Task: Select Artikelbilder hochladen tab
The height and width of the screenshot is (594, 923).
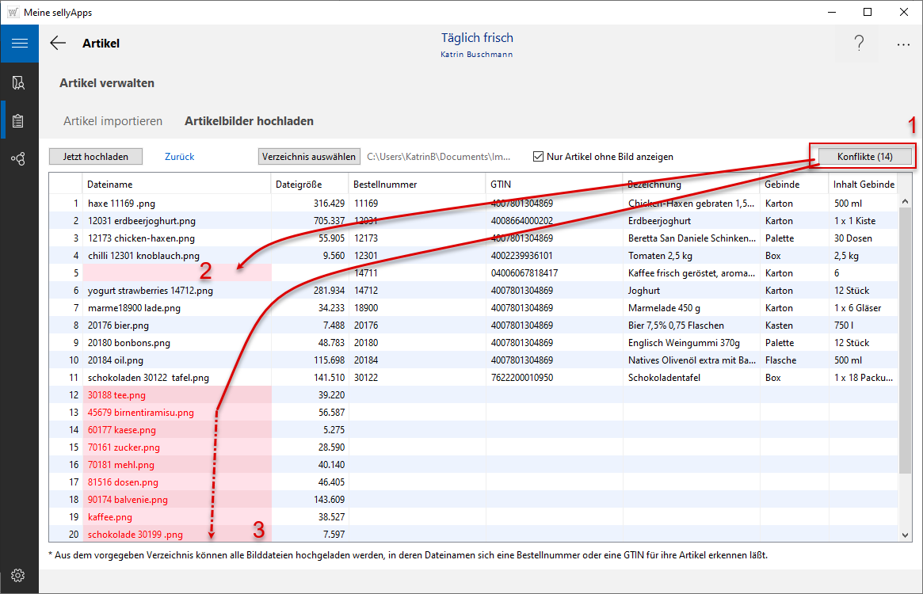Action: [249, 121]
